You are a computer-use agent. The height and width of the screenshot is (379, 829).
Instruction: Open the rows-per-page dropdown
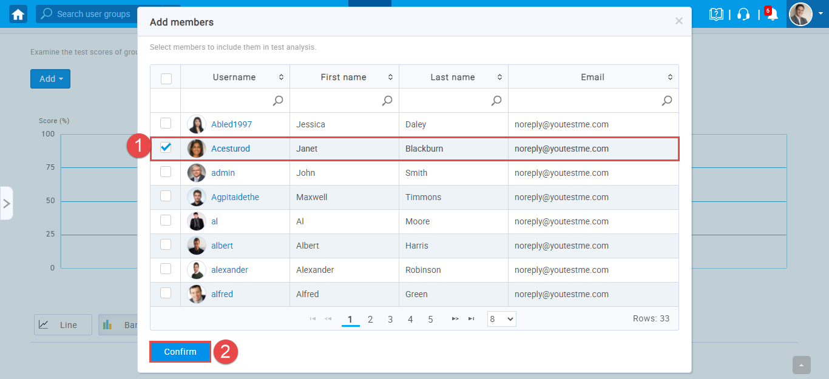pos(501,319)
